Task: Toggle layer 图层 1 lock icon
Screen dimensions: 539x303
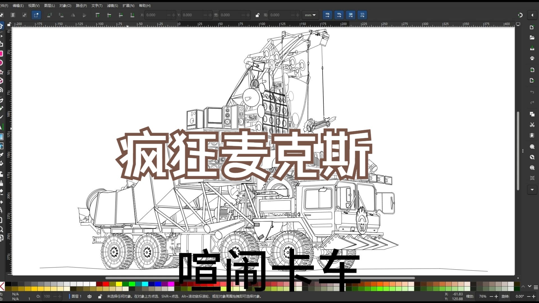Action: point(100,296)
